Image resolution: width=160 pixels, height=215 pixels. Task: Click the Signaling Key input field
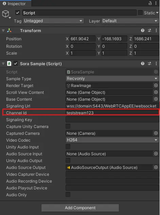[112, 119]
